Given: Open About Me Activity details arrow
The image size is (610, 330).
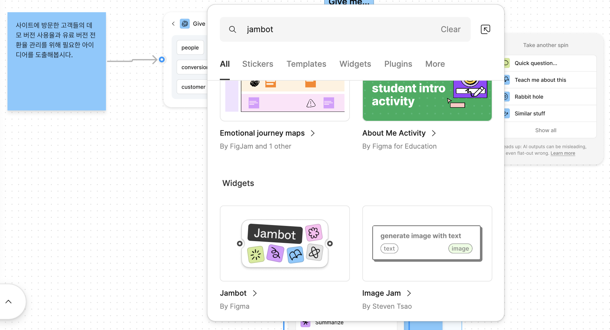Looking at the screenshot, I should point(434,133).
